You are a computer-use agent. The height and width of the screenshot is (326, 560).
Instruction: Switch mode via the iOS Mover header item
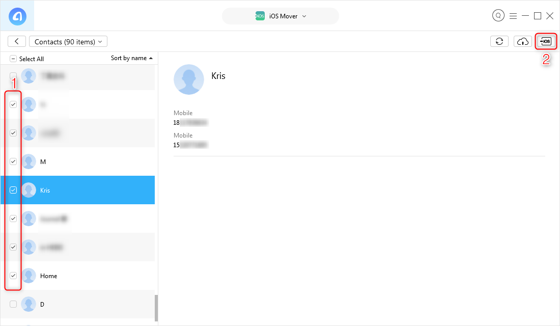click(x=281, y=16)
